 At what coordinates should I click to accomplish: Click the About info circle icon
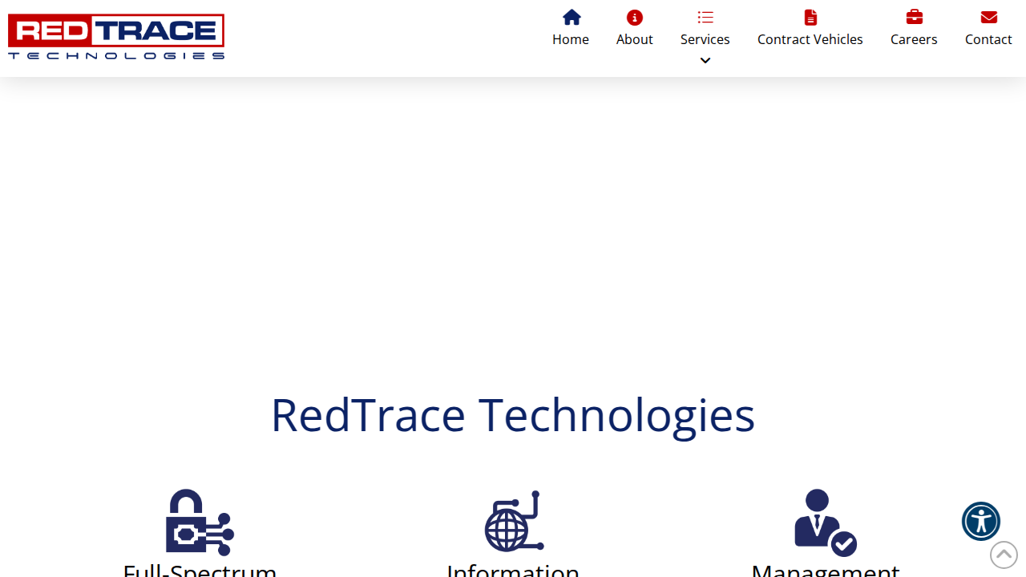(x=635, y=17)
